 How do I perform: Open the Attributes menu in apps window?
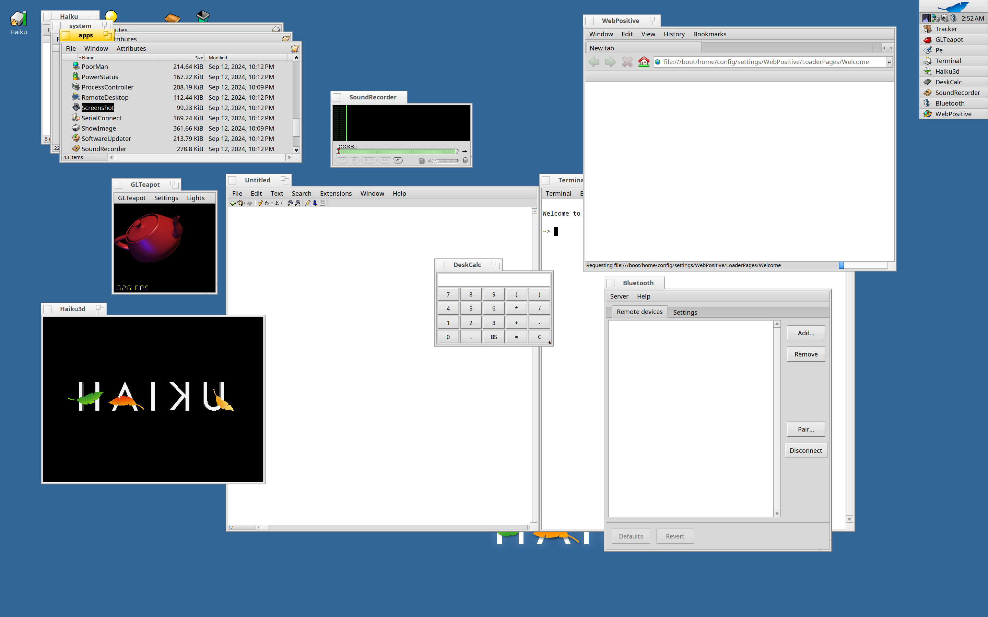[131, 49]
